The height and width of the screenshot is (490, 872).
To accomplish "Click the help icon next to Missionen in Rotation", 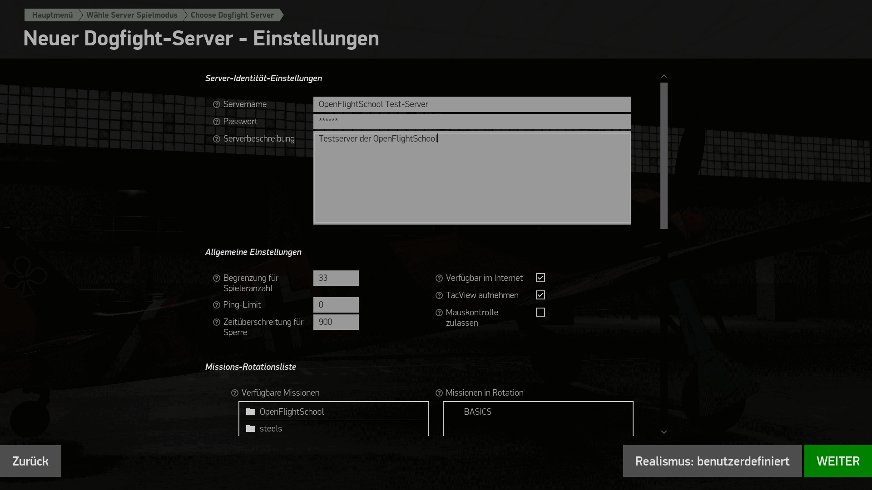I will coord(439,393).
